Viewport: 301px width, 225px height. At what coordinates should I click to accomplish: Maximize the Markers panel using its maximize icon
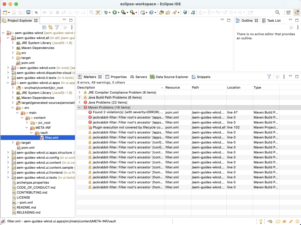pos(297,77)
